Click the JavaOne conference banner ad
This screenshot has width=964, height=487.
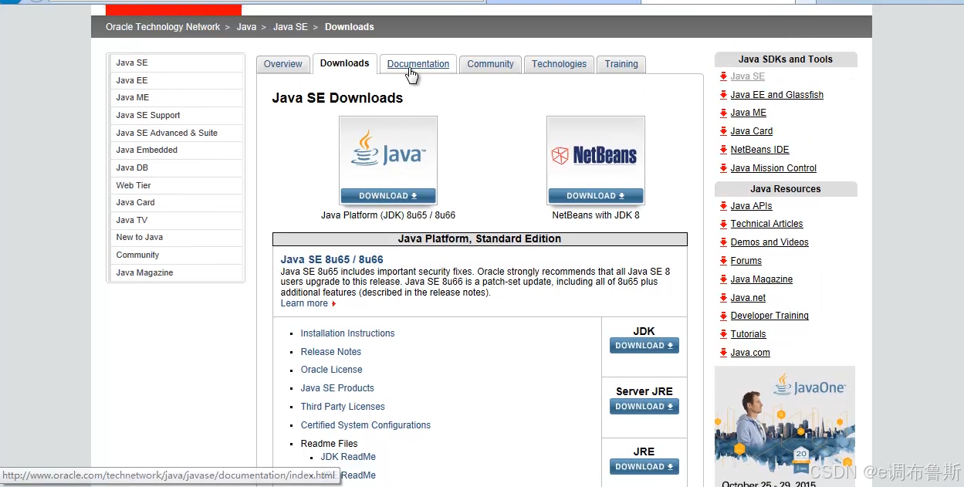click(785, 426)
